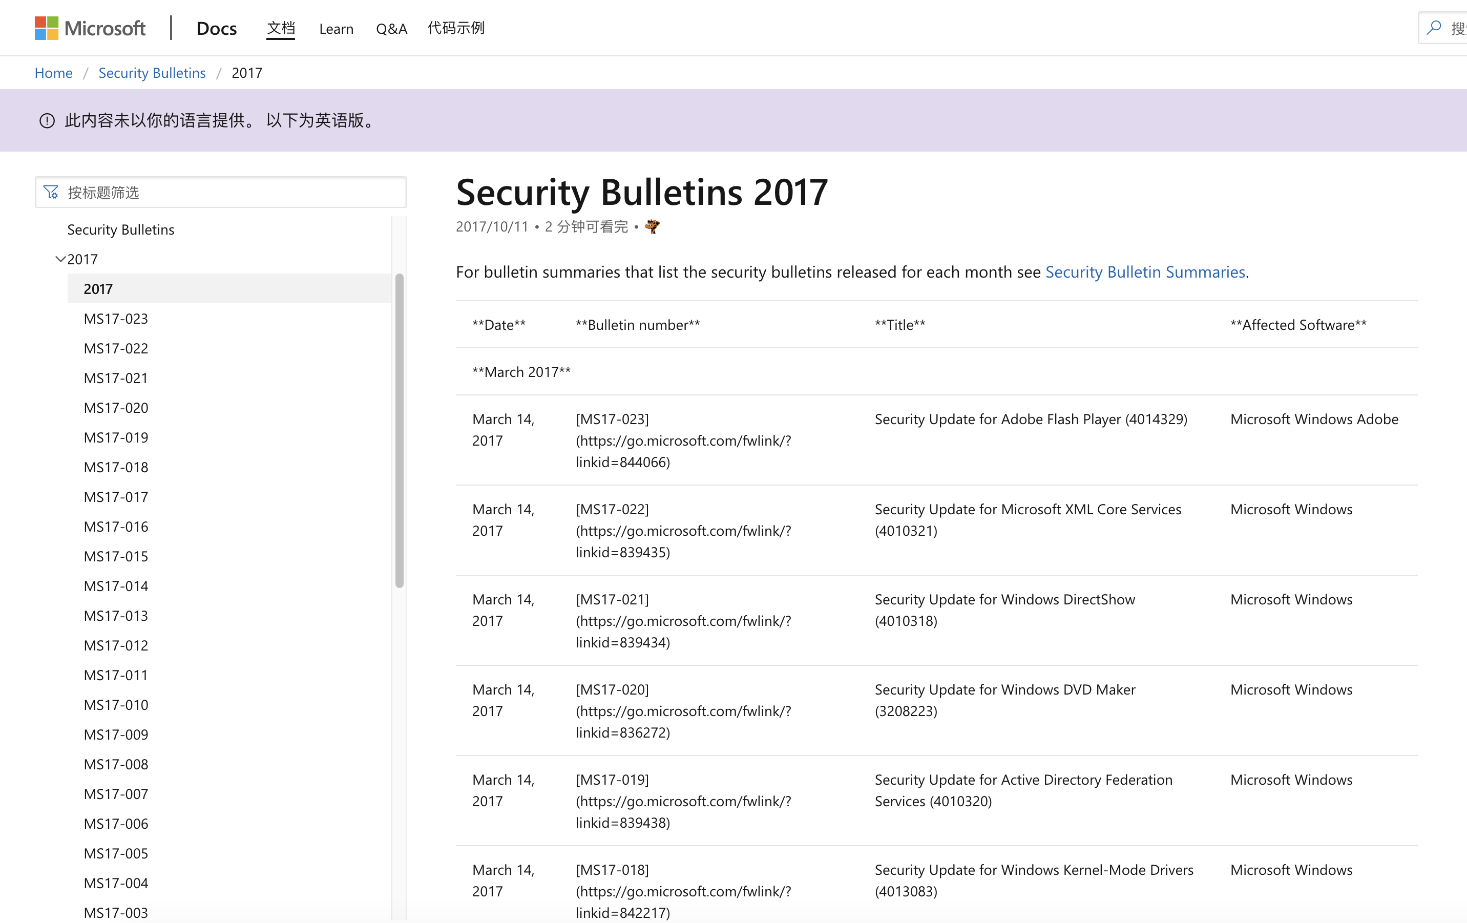Click the Microsoft logo

[90, 28]
